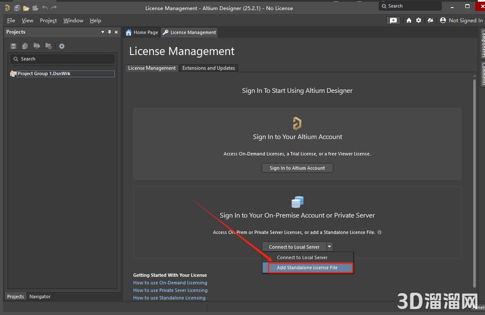Switch to Projects bottom tab
The image size is (485, 315).
click(16, 297)
